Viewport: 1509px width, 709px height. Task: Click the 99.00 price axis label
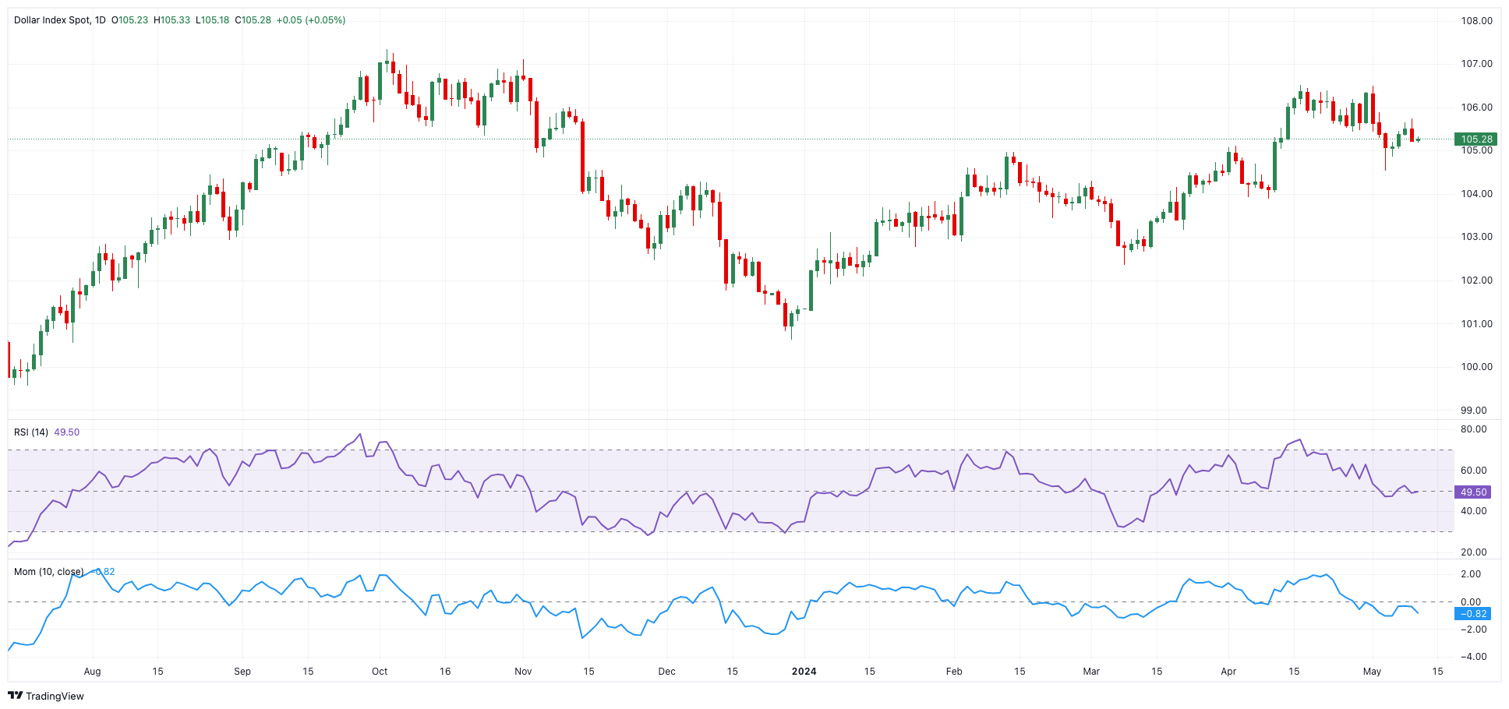pos(1473,411)
